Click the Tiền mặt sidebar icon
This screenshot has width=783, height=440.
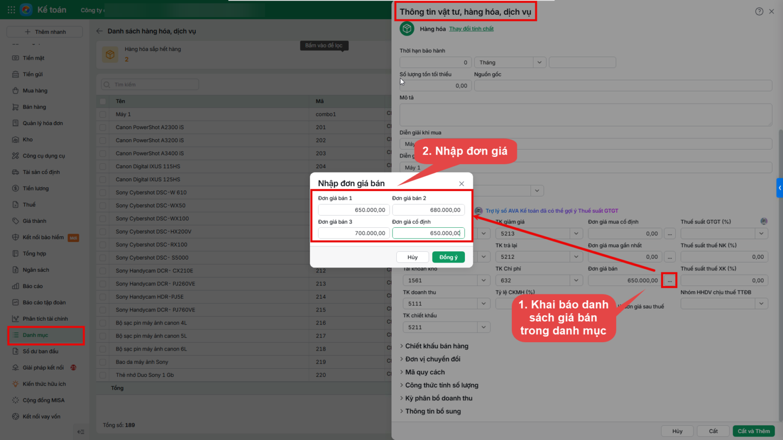tap(15, 58)
